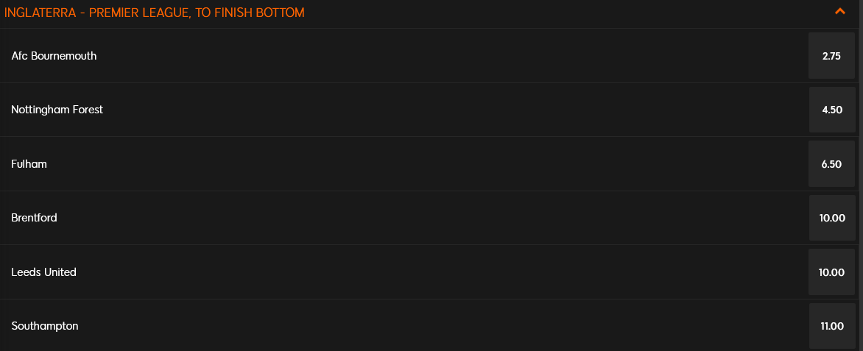Click the Inglaterra Premier League header title

pos(154,13)
